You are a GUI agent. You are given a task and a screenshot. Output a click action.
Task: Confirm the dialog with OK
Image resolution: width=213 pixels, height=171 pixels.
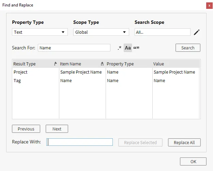pos(193,161)
